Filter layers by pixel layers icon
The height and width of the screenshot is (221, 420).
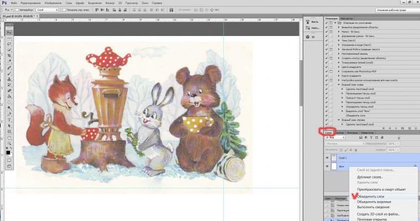point(360,138)
